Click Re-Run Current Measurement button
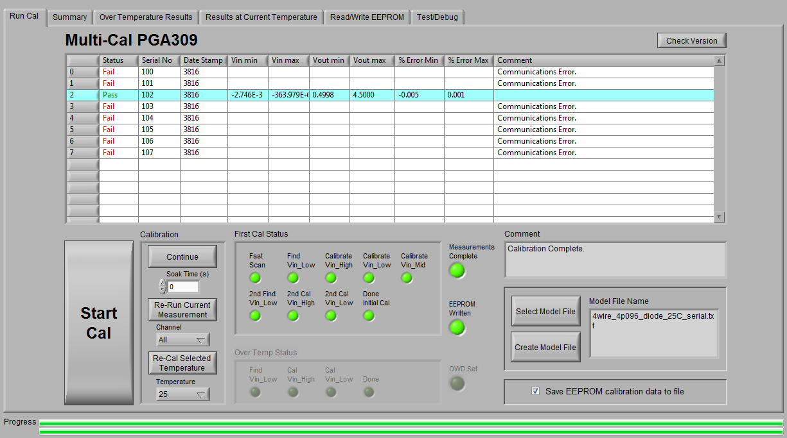The image size is (787, 438). coord(182,310)
